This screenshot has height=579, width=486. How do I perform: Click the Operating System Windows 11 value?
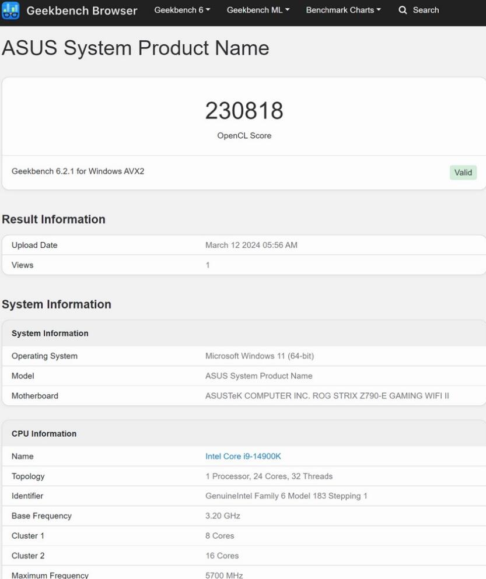pos(259,356)
